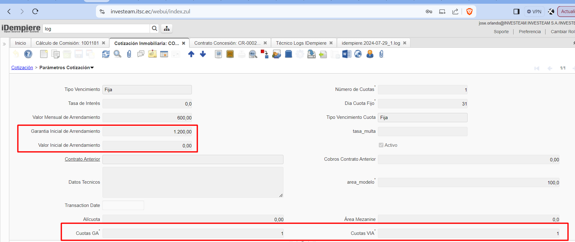This screenshot has height=242, width=575.
Task: Click the Datos Tecnicos text area
Action: [192, 182]
